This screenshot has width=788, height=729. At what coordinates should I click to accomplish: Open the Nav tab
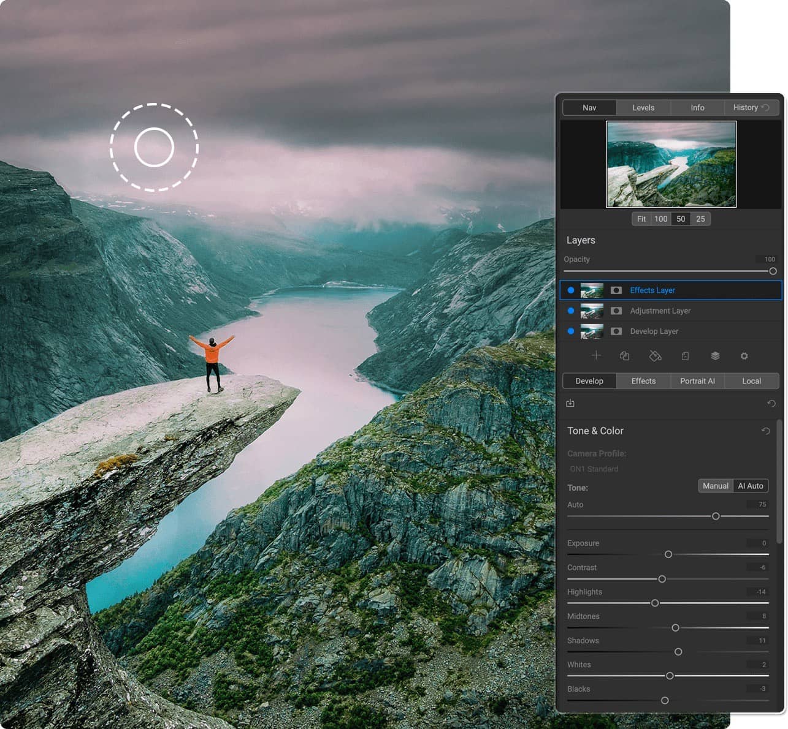589,108
